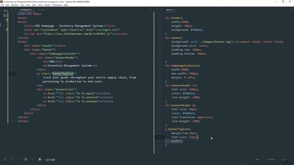Image resolution: width=294 pixels, height=165 pixels.
Task: Click the 'div.banner{' selector in CSS
Action: (174, 38)
